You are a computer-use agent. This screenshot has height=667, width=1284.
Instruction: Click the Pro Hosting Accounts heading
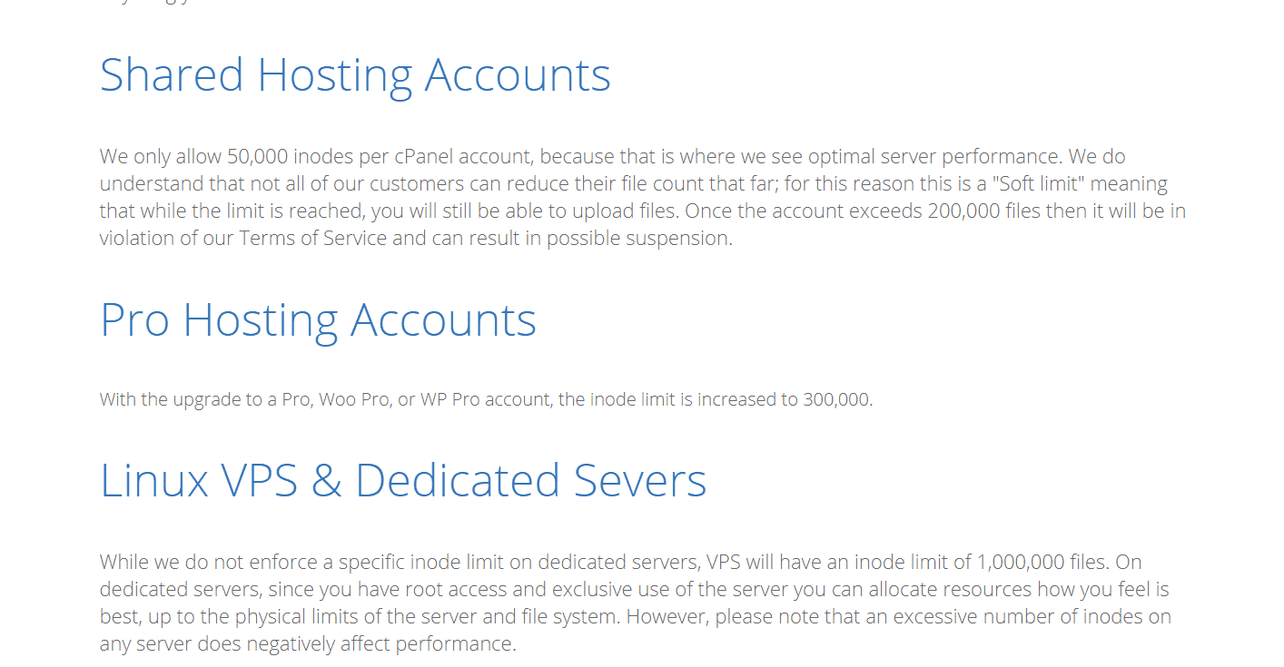(x=318, y=320)
